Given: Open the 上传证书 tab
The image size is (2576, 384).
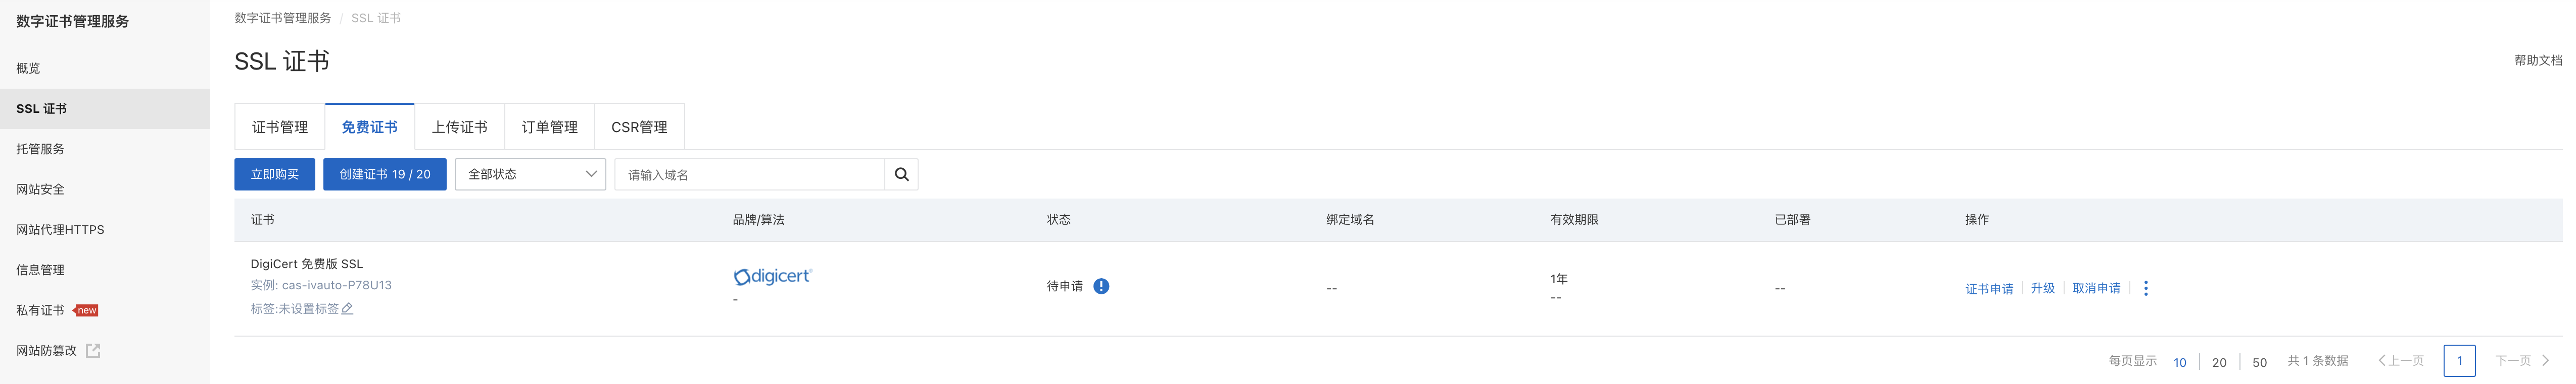Looking at the screenshot, I should point(460,127).
